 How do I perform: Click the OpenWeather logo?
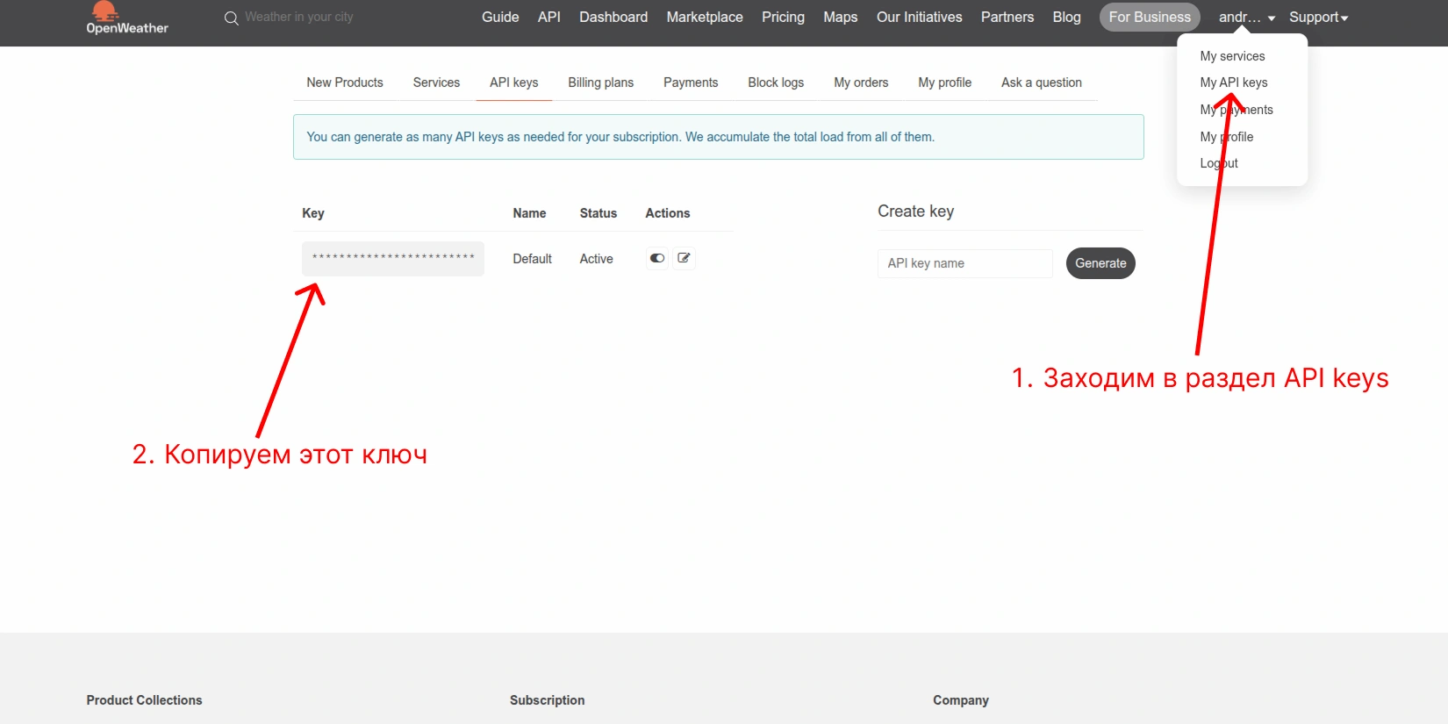(x=126, y=18)
